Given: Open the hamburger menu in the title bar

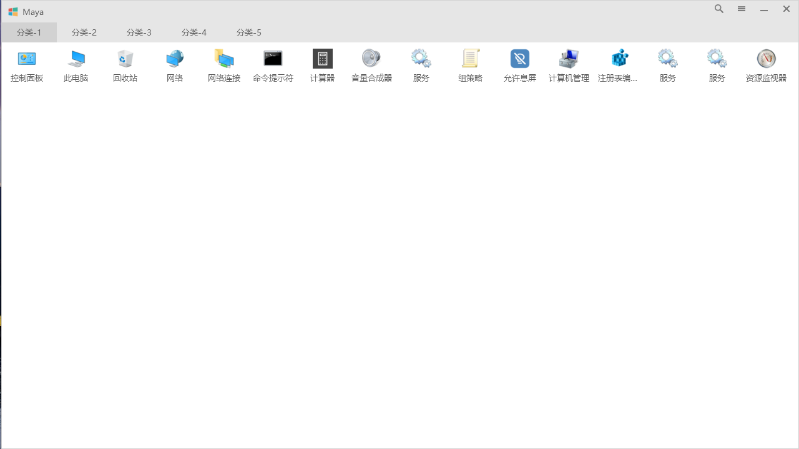Looking at the screenshot, I should click(x=741, y=9).
